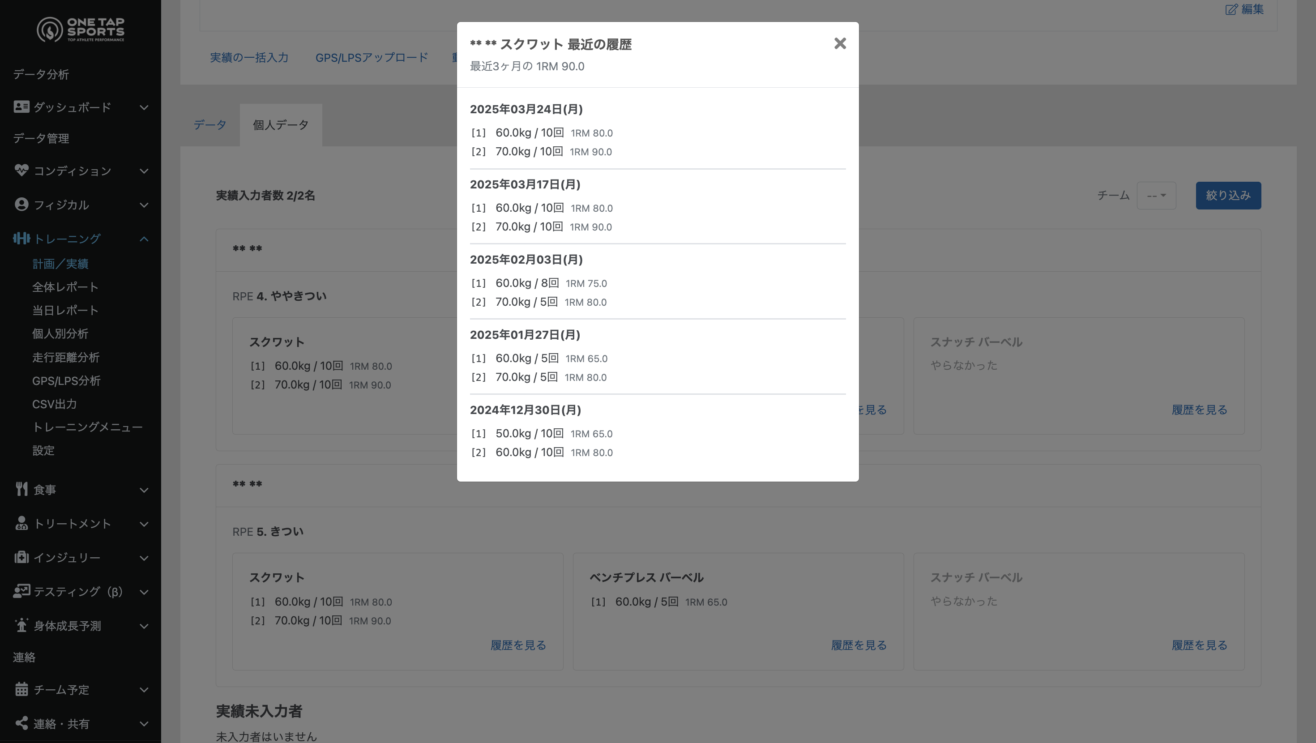Click the 実績入力者数 2/2名 label
Screen dimensions: 1316x743
(265, 195)
